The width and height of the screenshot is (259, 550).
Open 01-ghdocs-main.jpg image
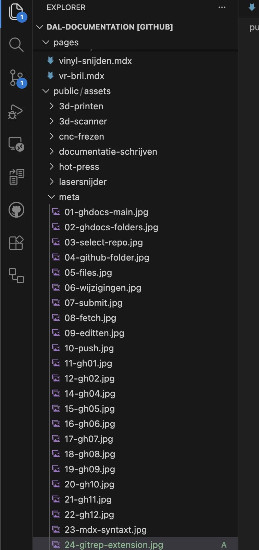pyautogui.click(x=106, y=212)
